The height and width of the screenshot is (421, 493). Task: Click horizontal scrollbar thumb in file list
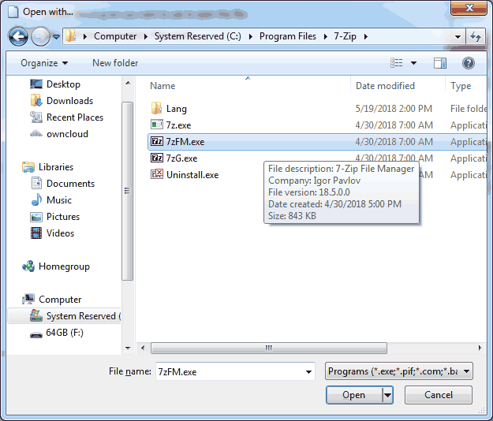coord(269,348)
